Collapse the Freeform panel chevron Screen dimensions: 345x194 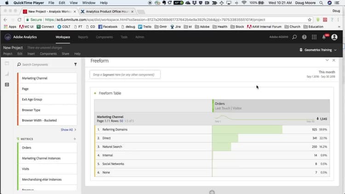click(x=327, y=60)
